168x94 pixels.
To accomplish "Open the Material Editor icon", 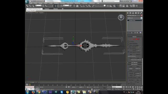I will click(x=127, y=6).
